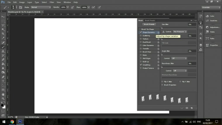Click pressure-for-size icon in options bar
This screenshot has height=125, width=222.
pos(99,7)
